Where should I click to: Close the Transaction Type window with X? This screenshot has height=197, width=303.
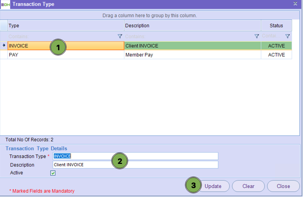pos(295,4)
